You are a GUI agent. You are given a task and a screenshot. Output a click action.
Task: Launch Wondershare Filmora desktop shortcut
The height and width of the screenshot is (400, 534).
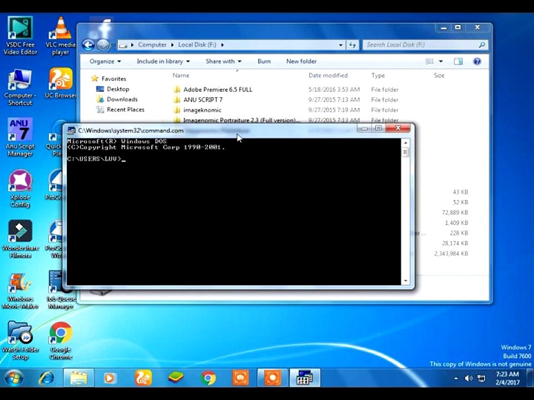(x=20, y=239)
